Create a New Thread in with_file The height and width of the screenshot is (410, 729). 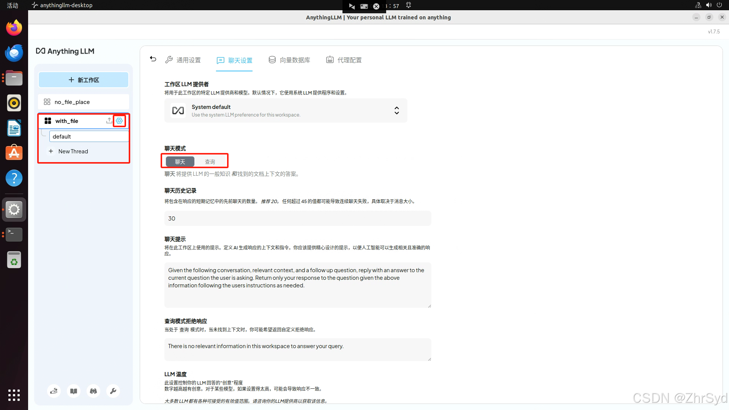coord(73,151)
